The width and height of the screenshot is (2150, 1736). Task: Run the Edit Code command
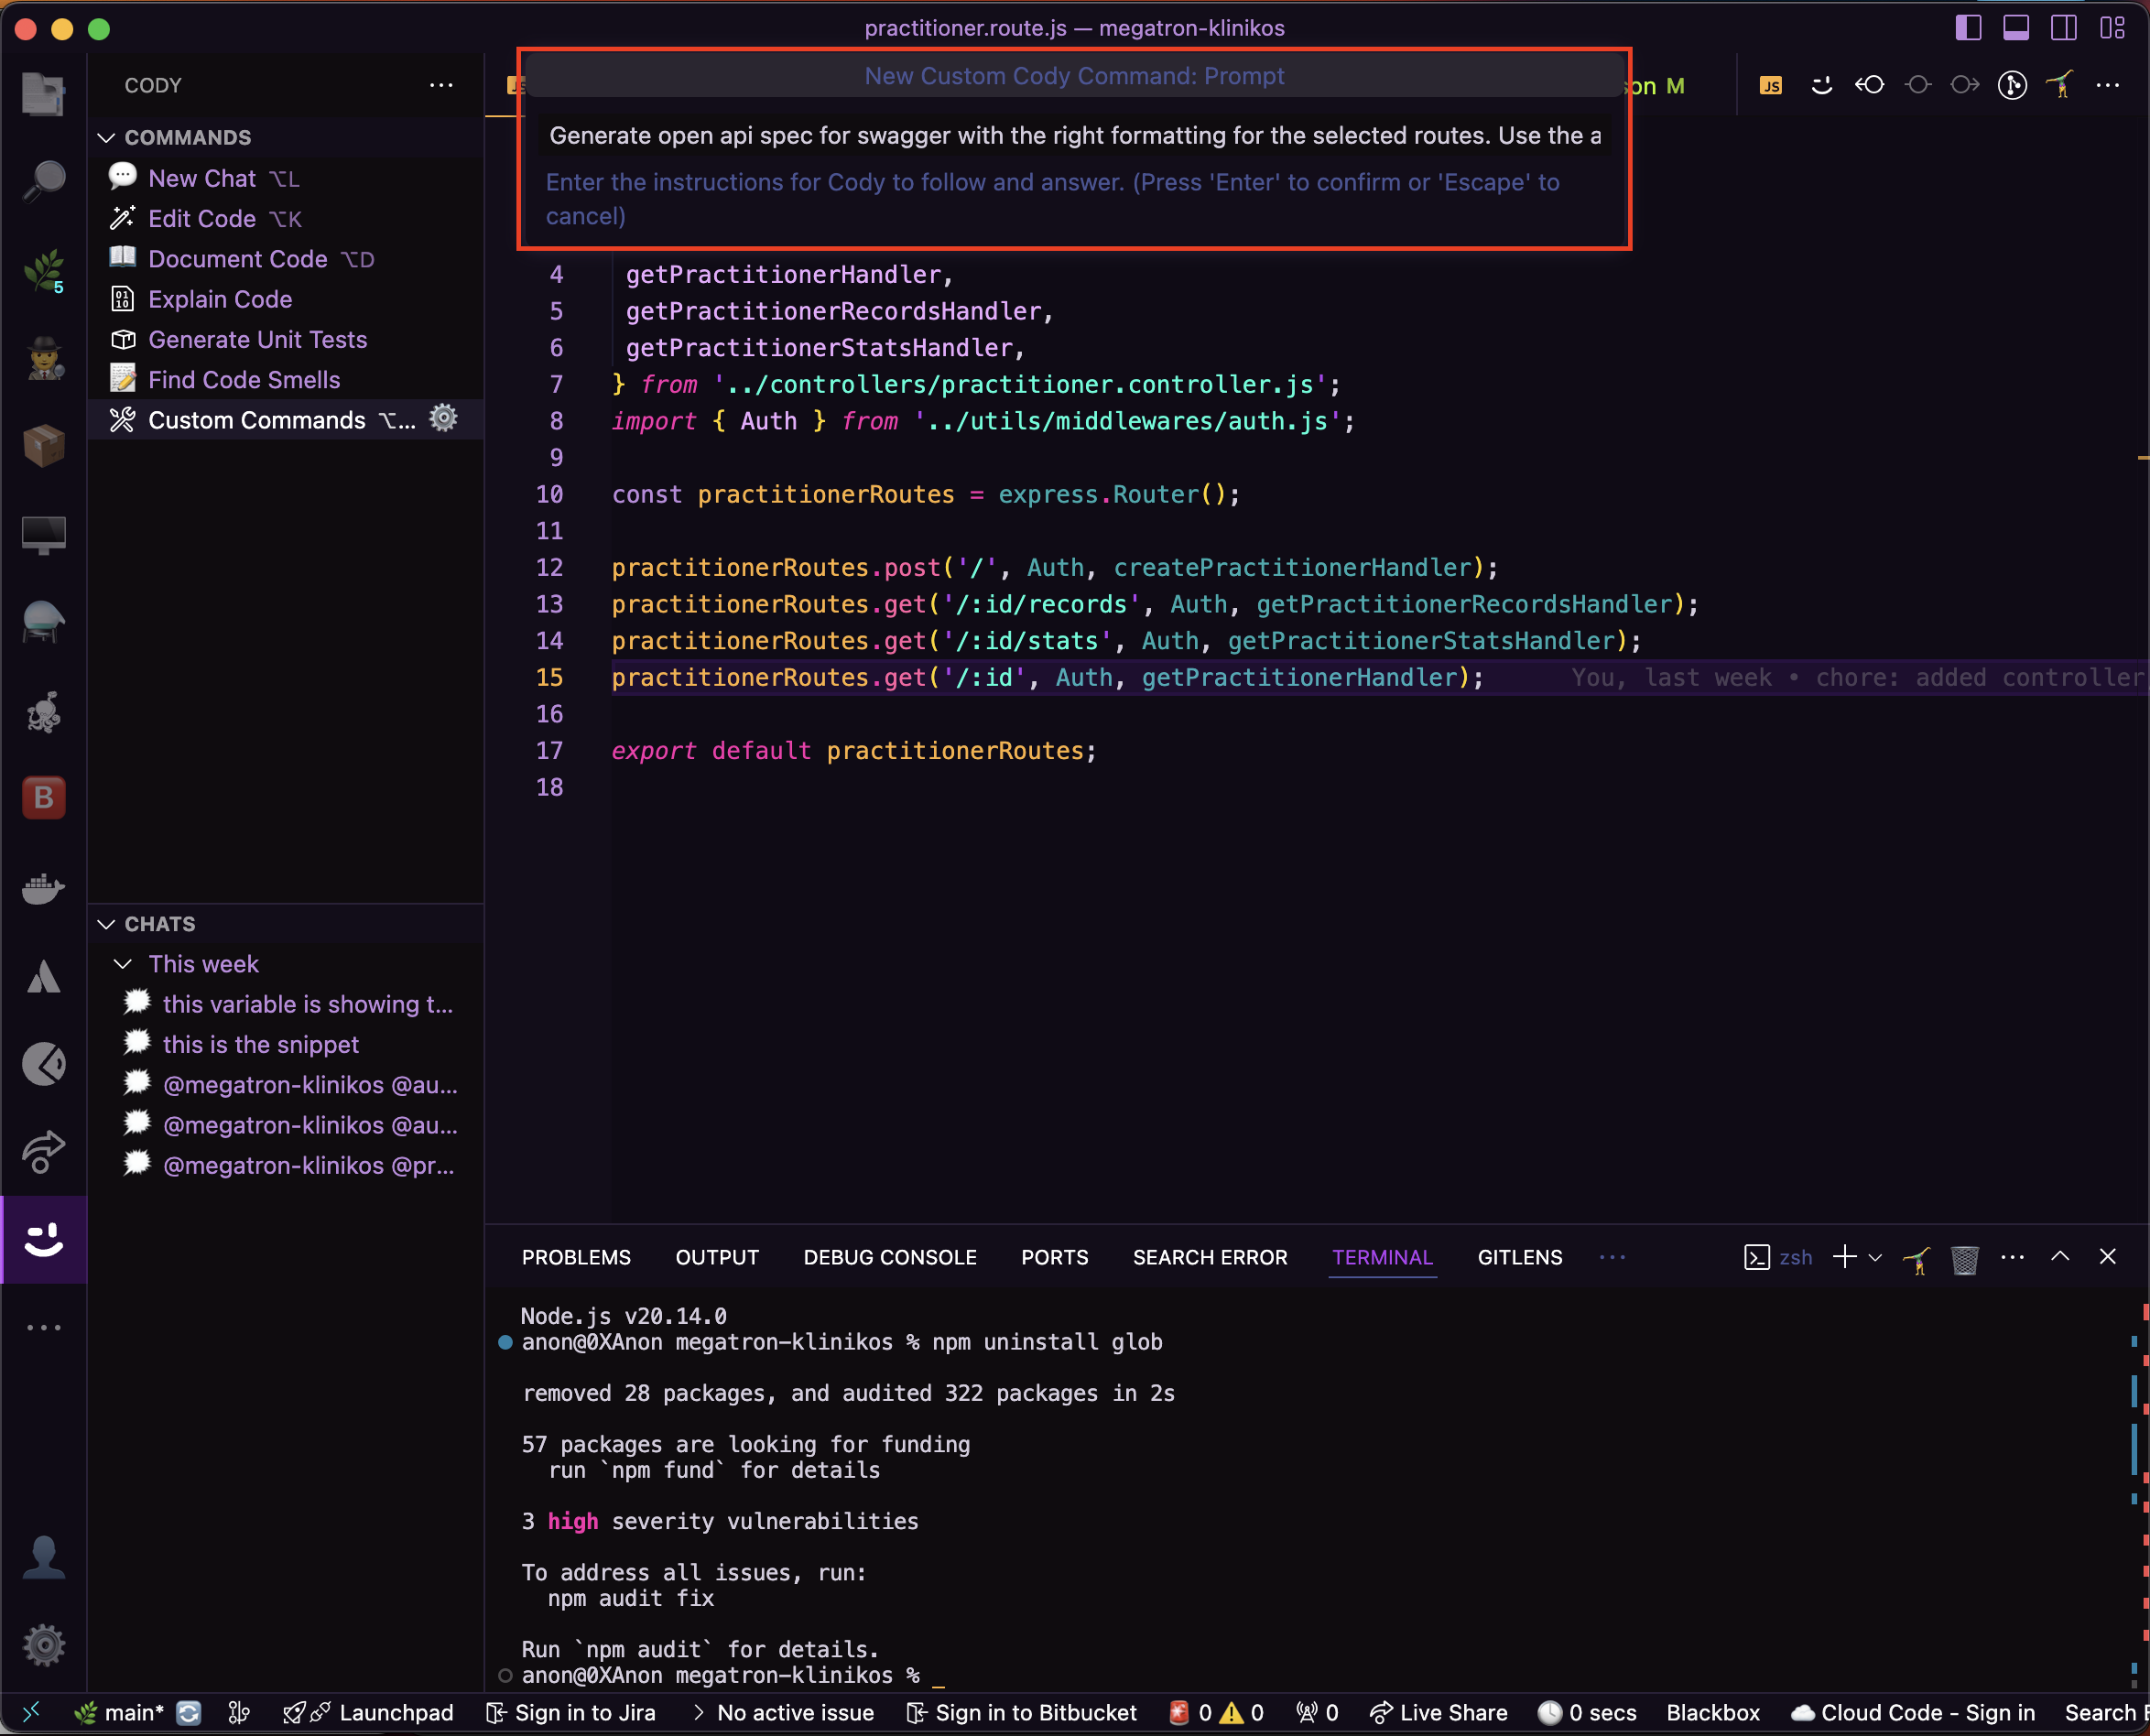(x=285, y=218)
